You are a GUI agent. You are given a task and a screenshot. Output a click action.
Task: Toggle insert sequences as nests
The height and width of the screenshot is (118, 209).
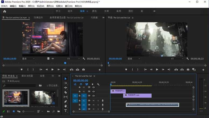75,84
